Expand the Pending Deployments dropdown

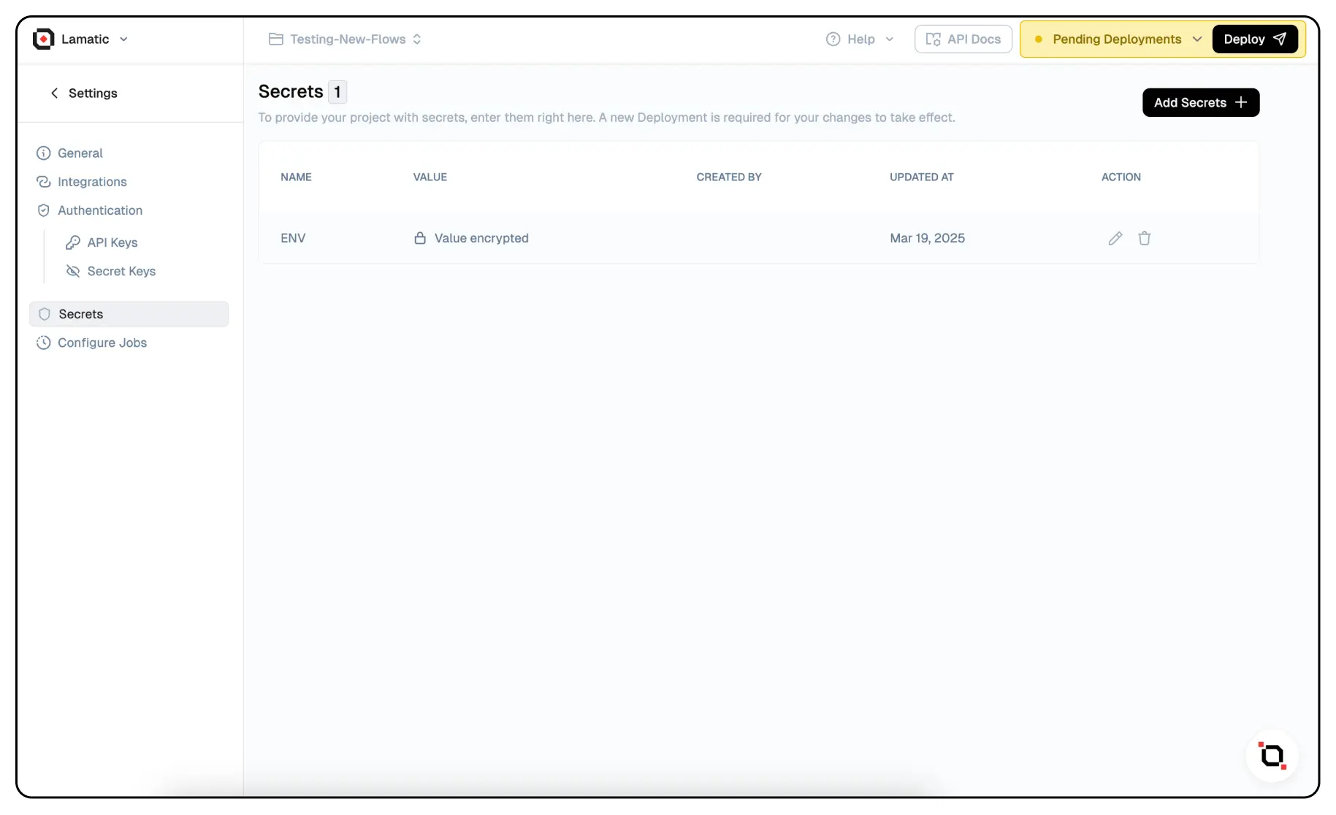(1196, 39)
